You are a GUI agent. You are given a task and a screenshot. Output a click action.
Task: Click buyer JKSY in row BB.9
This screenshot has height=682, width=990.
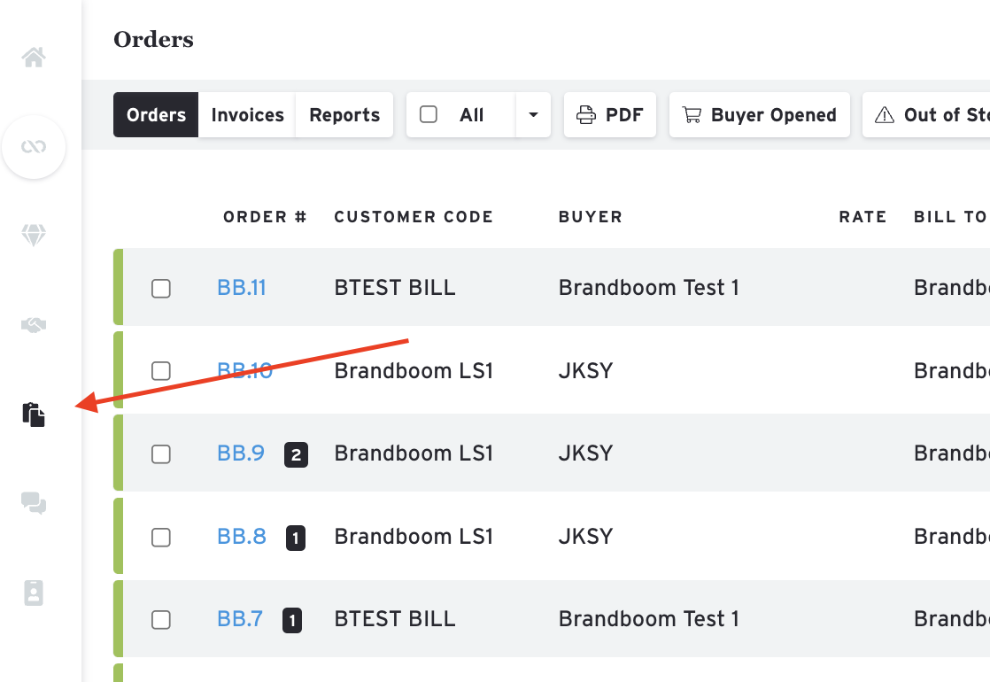click(586, 453)
